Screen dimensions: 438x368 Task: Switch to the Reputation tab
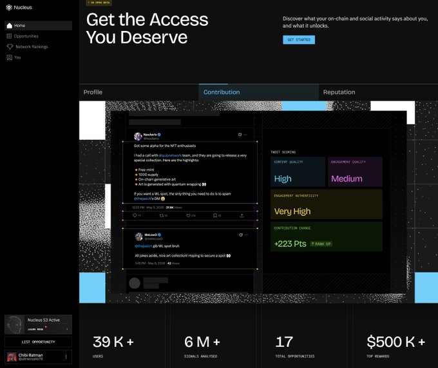378,92
